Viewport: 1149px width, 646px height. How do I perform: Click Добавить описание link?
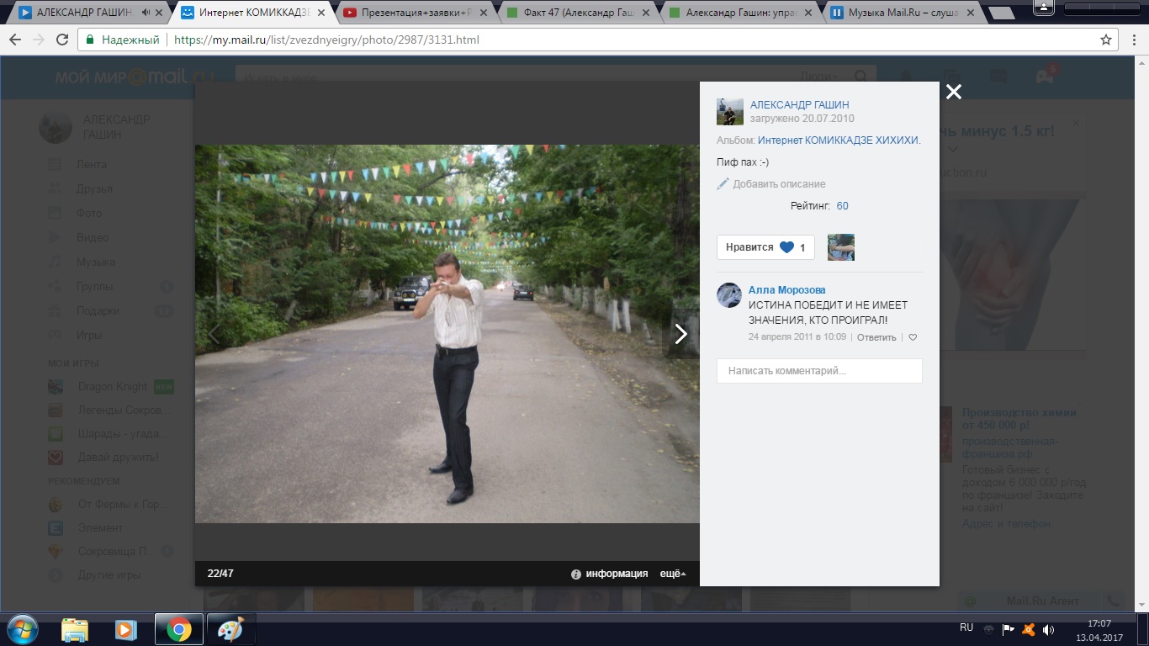point(779,183)
